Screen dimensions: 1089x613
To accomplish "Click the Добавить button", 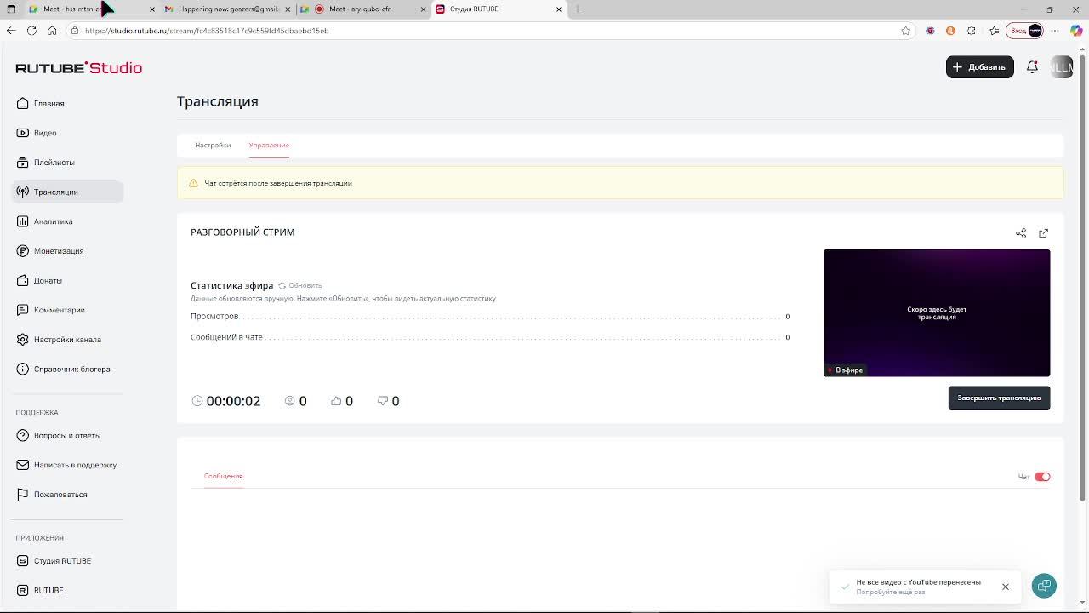I will point(979,66).
